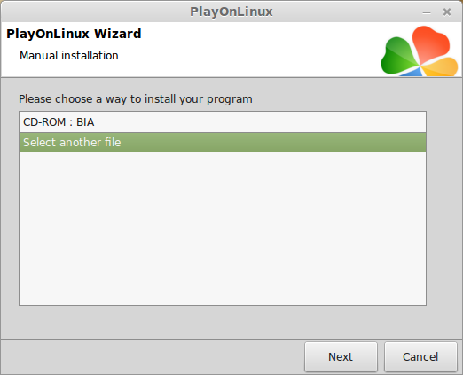Screen dimensions: 463x375
Task: Click the PlayOnLinux title bar text
Action: click(231, 12)
